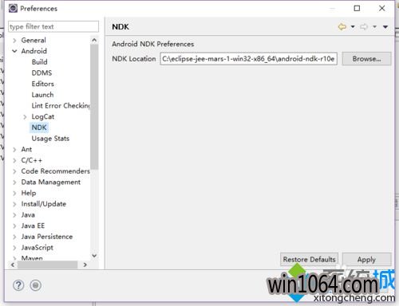Screen dimensions: 399x306
Task: Expand the Data Management node
Action: [x=14, y=182]
